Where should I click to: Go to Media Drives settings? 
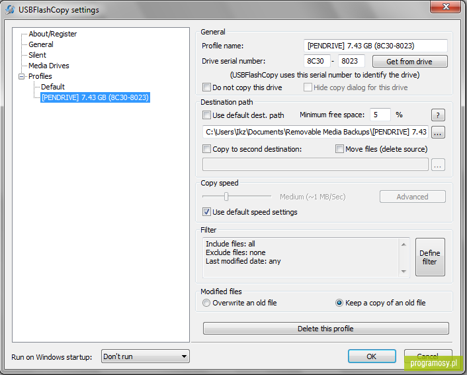click(48, 66)
